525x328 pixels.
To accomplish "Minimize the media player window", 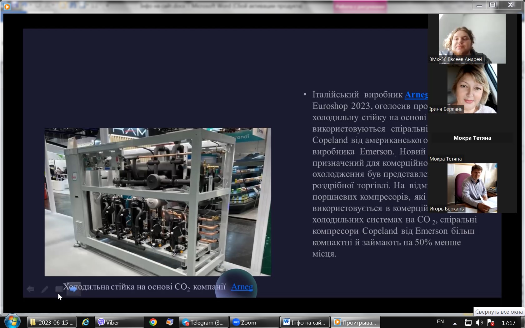I will [x=479, y=5].
